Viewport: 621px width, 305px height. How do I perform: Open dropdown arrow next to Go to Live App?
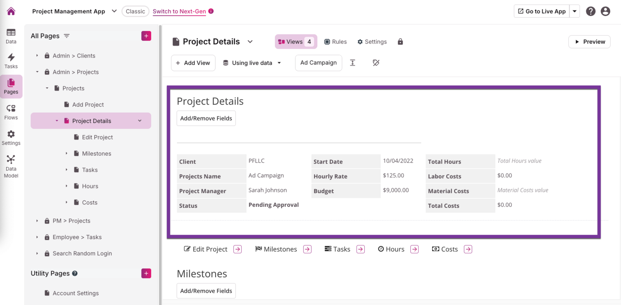tap(575, 12)
